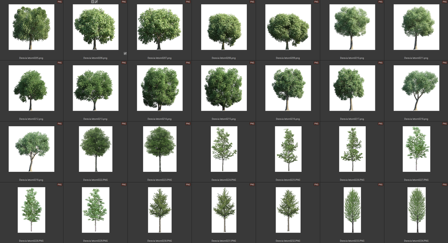Click the filename label Derevia letom0227.PNG
The image size is (448, 243).
[416, 180]
